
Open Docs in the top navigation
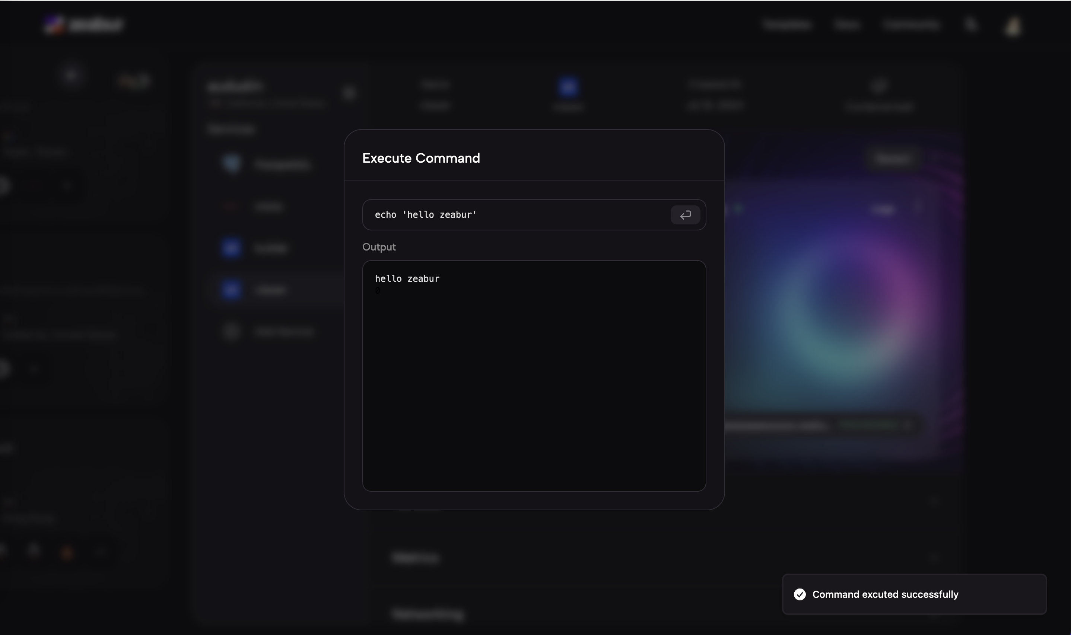[847, 25]
